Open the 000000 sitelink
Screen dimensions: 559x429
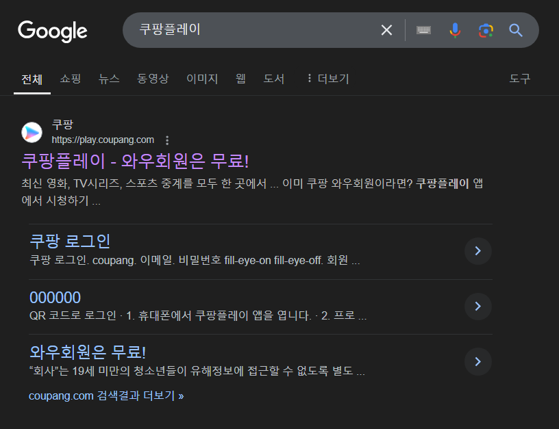click(55, 298)
